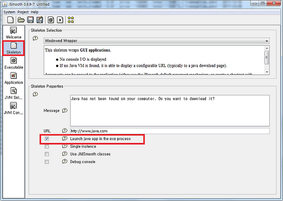Click help icon for Single instance option
This screenshot has height=201, width=283.
pyautogui.click(x=64, y=146)
